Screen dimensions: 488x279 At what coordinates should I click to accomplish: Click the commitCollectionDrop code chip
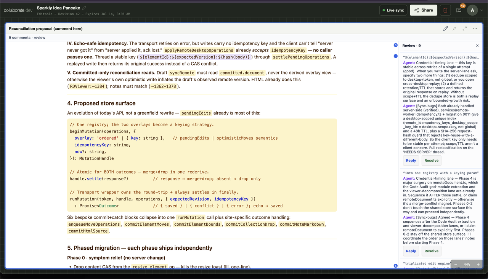pos(250,225)
